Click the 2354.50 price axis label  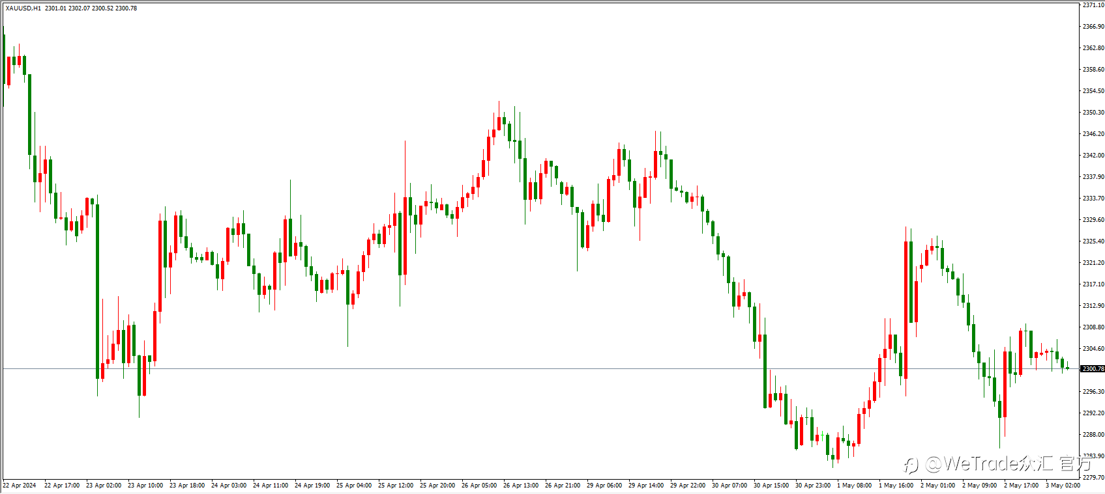pyautogui.click(x=1093, y=91)
